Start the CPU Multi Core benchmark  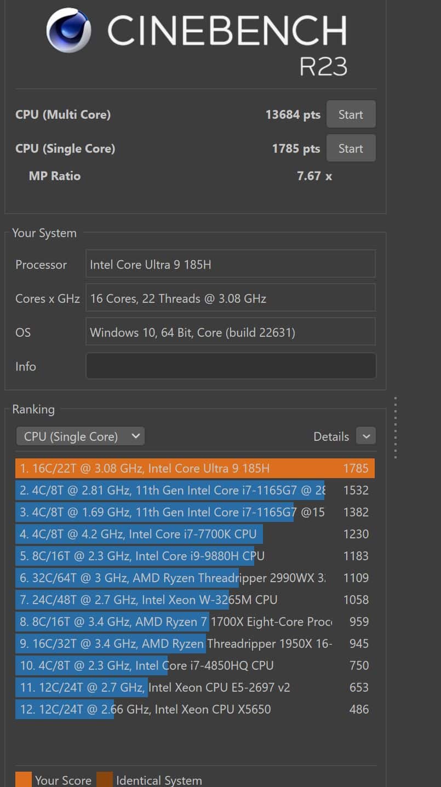pos(351,114)
